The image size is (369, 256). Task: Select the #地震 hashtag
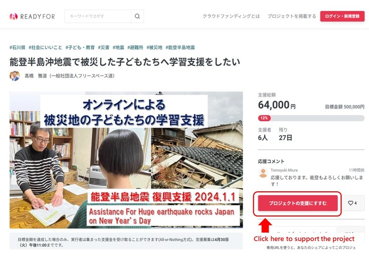118,47
